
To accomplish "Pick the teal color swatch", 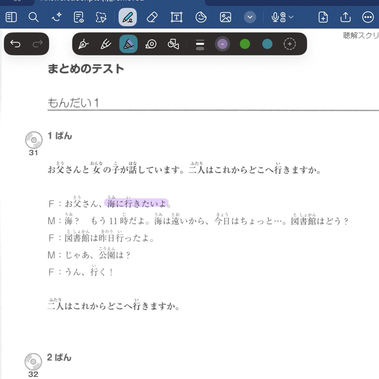I will coord(267,44).
